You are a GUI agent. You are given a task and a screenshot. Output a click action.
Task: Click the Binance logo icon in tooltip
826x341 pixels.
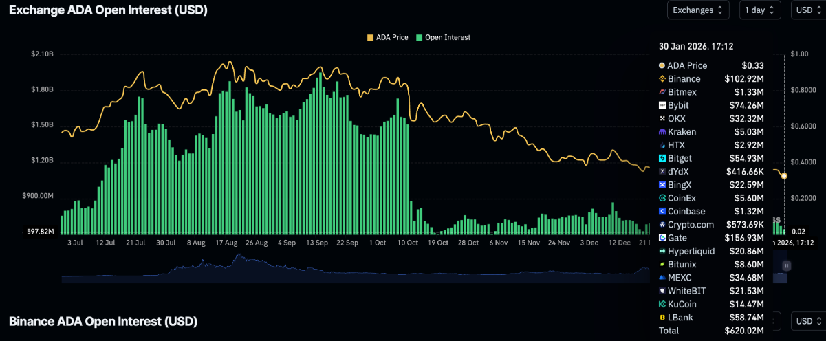662,79
